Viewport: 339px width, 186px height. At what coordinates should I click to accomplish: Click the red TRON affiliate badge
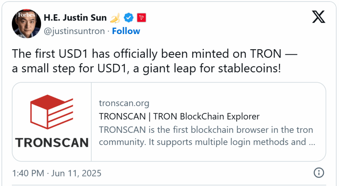point(141,18)
